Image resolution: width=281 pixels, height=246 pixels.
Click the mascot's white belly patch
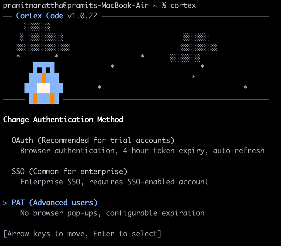point(44,89)
